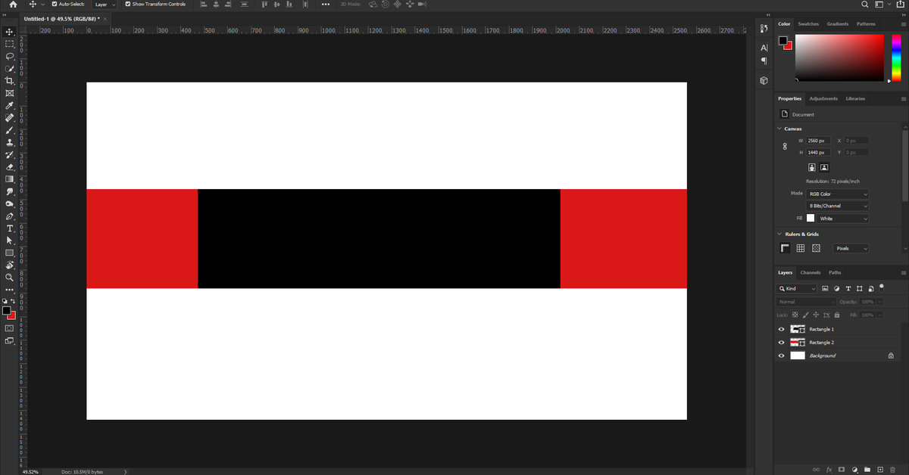
Task: Toggle the Auto-Select checkbox
Action: [x=55, y=5]
